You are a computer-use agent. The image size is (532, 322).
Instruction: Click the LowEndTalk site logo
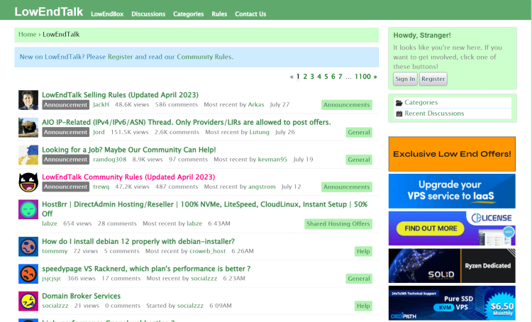coord(48,12)
